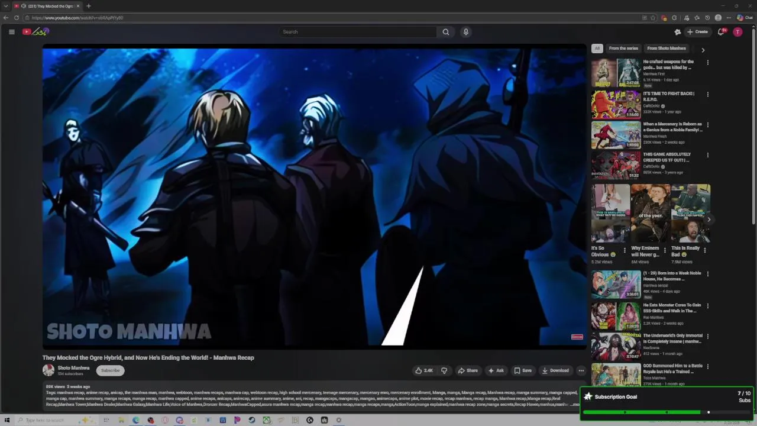The image size is (757, 426).
Task: Open Windows Start menu
Action: pos(7,420)
